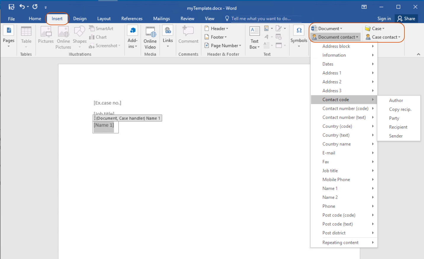Click the Undo arrow icon

[x=22, y=7]
